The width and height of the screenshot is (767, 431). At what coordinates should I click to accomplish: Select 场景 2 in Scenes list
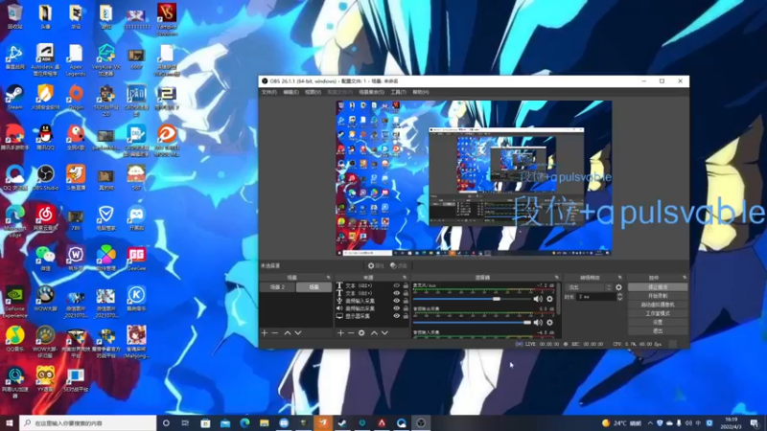[x=277, y=287]
